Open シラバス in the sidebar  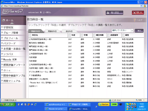tap(13, 54)
